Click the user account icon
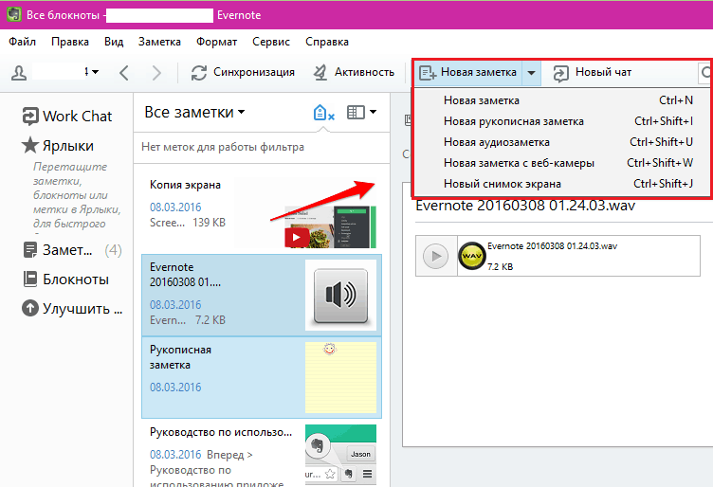Viewport: 713px width, 487px height. 19,73
